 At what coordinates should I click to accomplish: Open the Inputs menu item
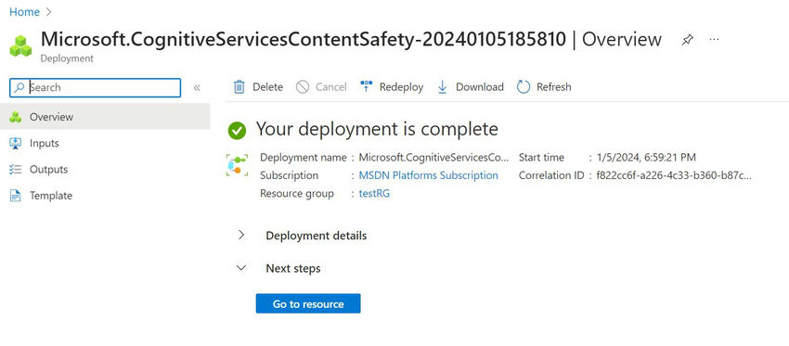point(105,144)
